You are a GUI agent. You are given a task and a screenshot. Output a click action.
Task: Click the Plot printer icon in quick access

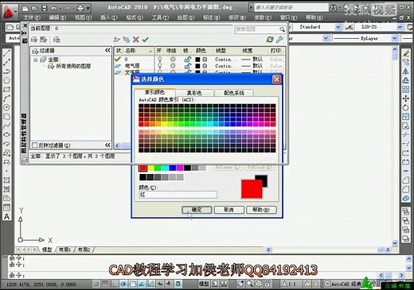pos(80,9)
